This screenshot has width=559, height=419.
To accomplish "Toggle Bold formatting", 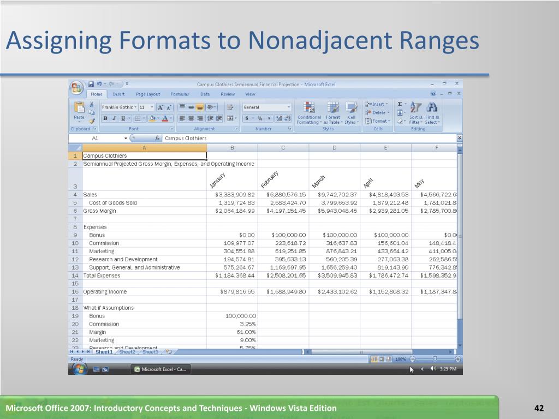I will [x=105, y=118].
